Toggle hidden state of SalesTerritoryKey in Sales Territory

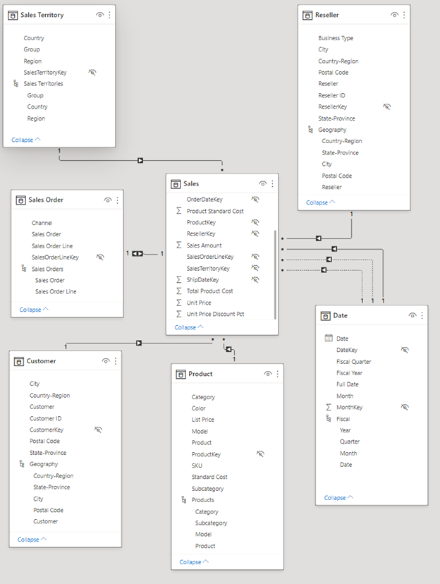coord(92,73)
